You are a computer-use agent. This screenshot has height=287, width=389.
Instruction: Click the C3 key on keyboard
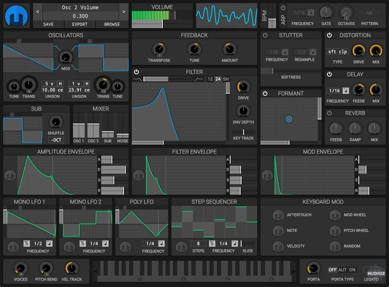coord(184,279)
